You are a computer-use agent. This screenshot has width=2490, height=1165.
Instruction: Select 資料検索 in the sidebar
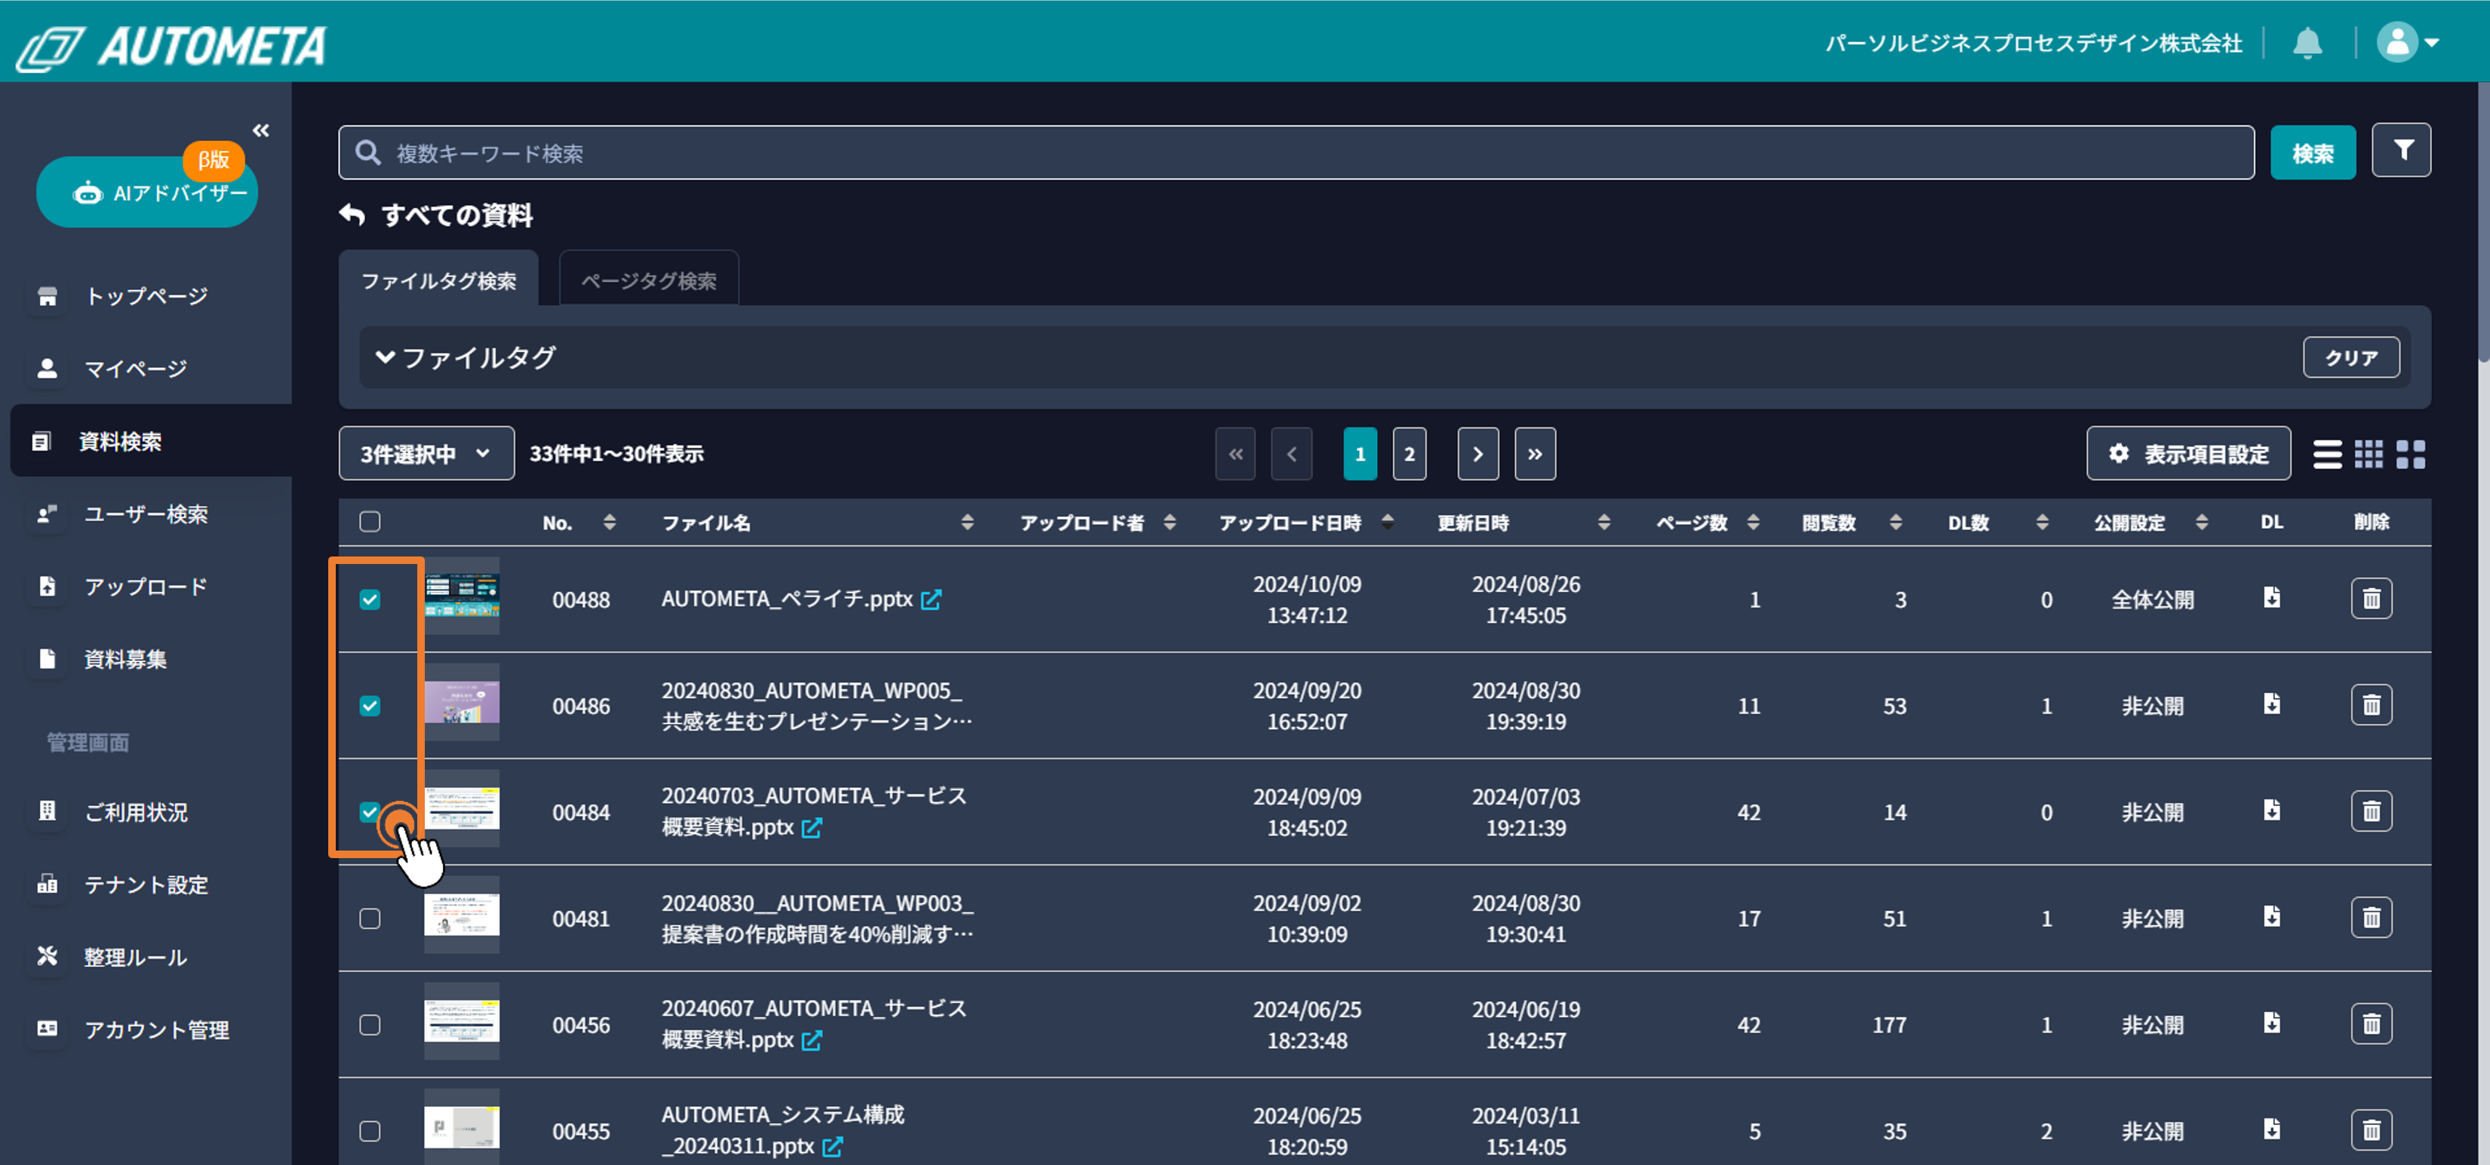[x=151, y=440]
